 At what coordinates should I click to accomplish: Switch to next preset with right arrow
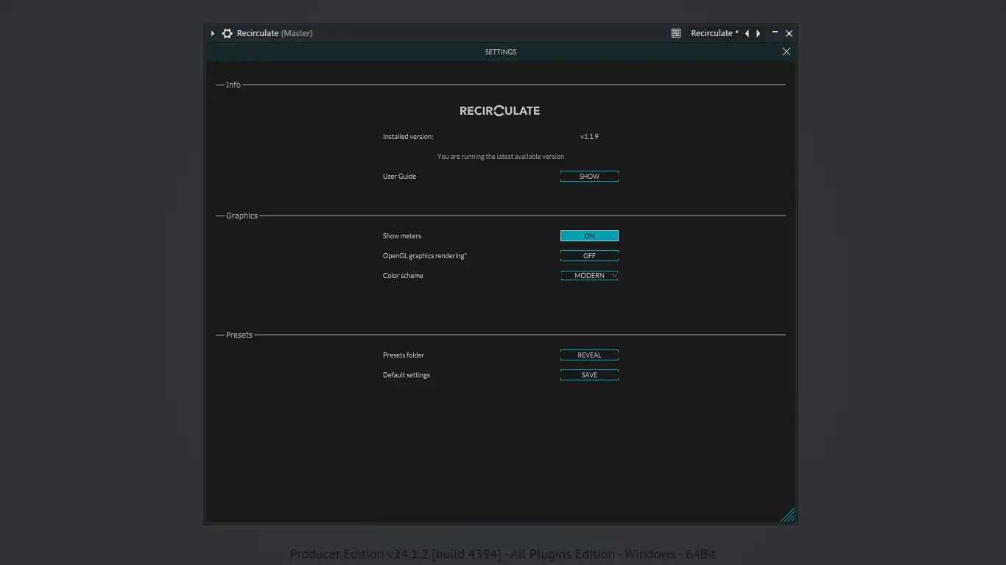tap(759, 33)
